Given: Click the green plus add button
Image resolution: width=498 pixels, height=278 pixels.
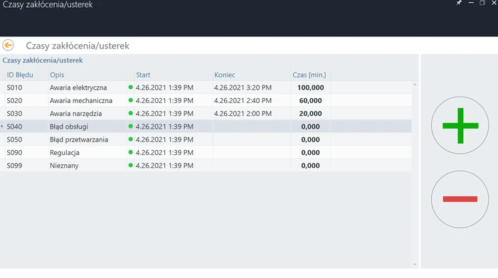Looking at the screenshot, I should pos(460,125).
